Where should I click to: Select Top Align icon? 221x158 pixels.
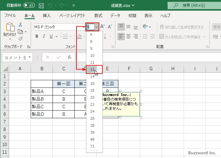click(x=121, y=27)
